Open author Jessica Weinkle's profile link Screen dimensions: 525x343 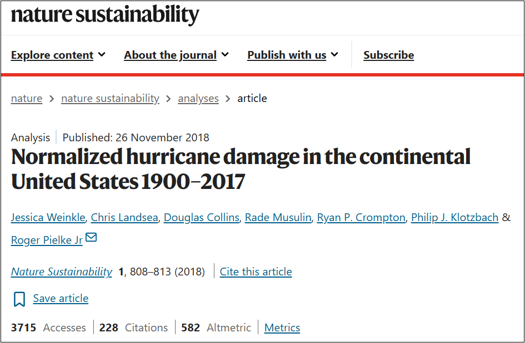tap(48, 217)
